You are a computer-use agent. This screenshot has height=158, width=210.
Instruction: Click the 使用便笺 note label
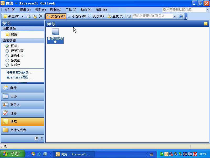click(55, 40)
